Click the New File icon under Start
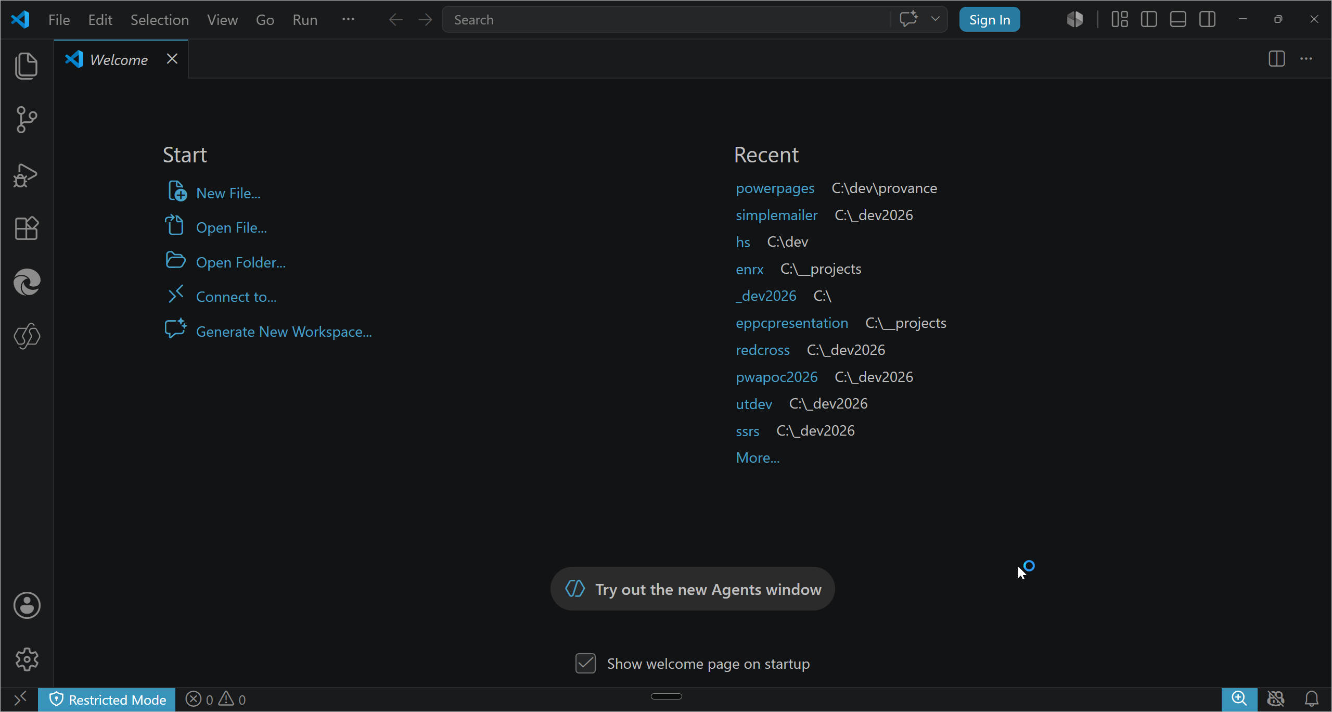This screenshot has height=712, width=1332. pyautogui.click(x=177, y=192)
